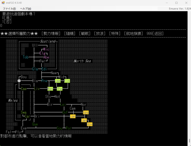
Task: Click the Nor city on map
Action: [x=84, y=105]
